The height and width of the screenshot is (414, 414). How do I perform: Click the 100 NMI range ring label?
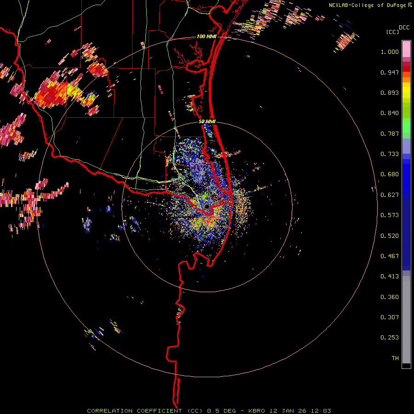(207, 36)
